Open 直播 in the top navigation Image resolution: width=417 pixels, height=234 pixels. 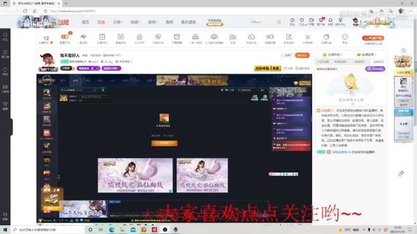tap(101, 22)
